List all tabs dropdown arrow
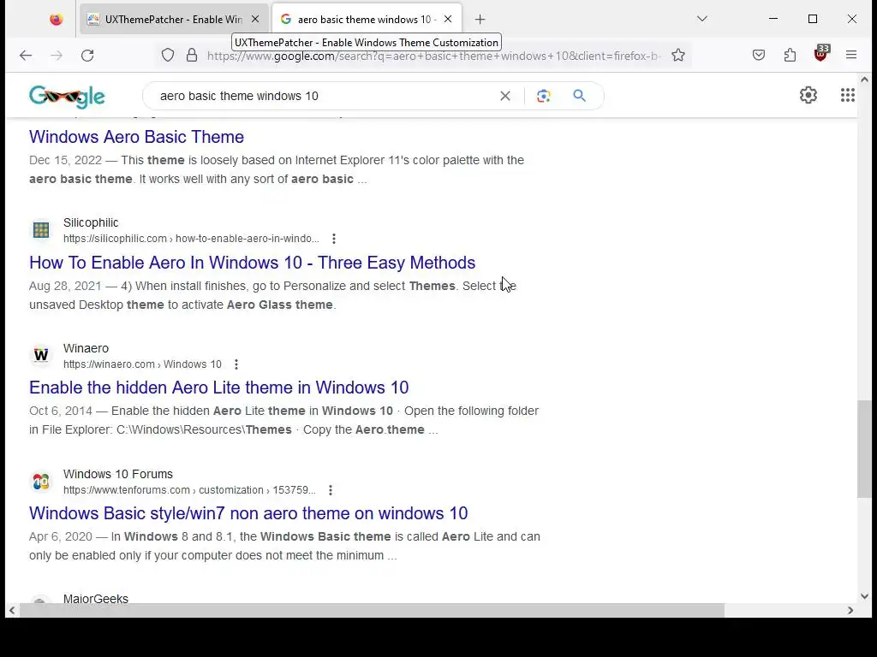877x657 pixels. 702,20
